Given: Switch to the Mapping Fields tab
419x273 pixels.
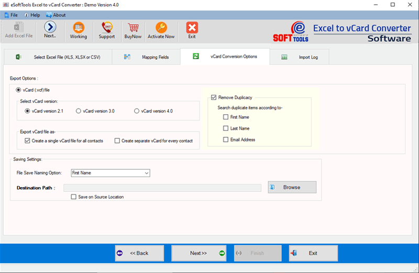Looking at the screenshot, I should (x=146, y=57).
